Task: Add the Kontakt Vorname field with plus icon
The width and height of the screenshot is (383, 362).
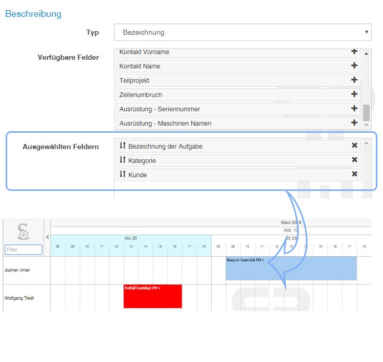Action: click(x=354, y=52)
